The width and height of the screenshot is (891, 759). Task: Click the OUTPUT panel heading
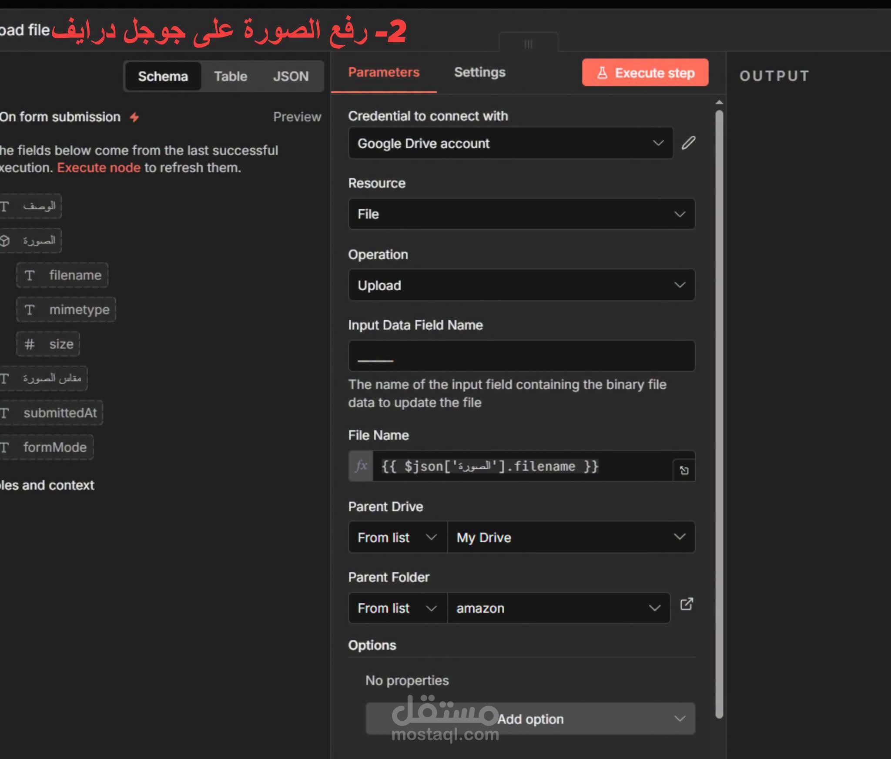click(774, 76)
